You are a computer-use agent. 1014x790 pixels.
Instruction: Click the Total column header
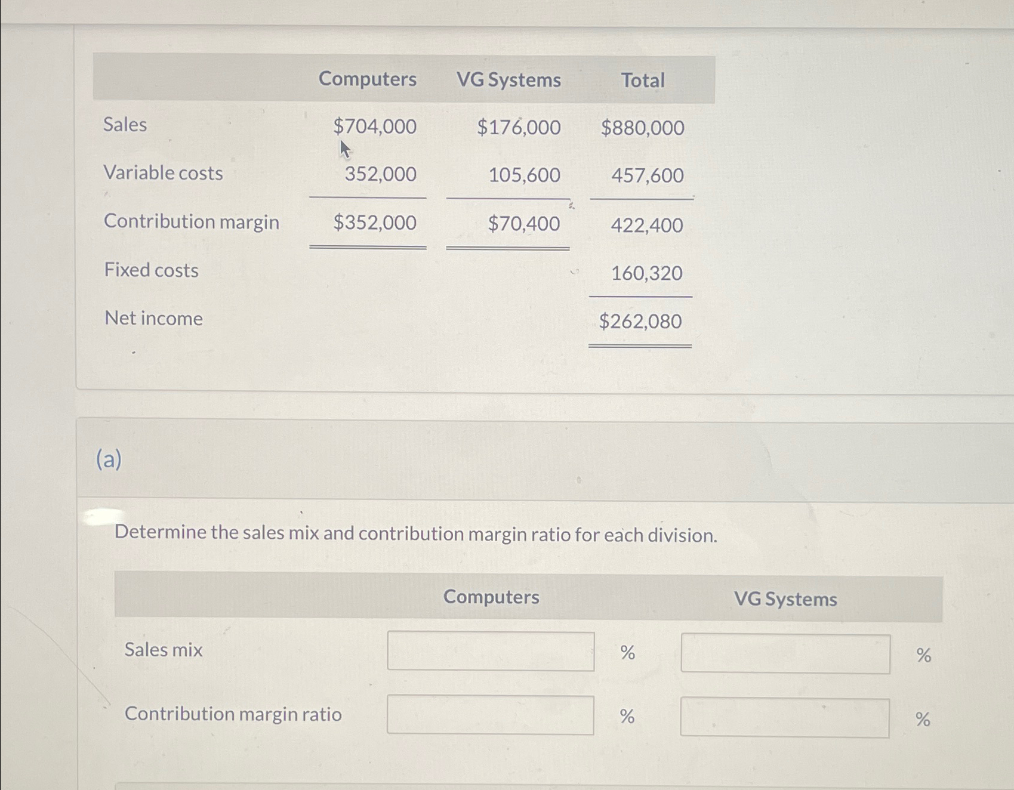642,79
